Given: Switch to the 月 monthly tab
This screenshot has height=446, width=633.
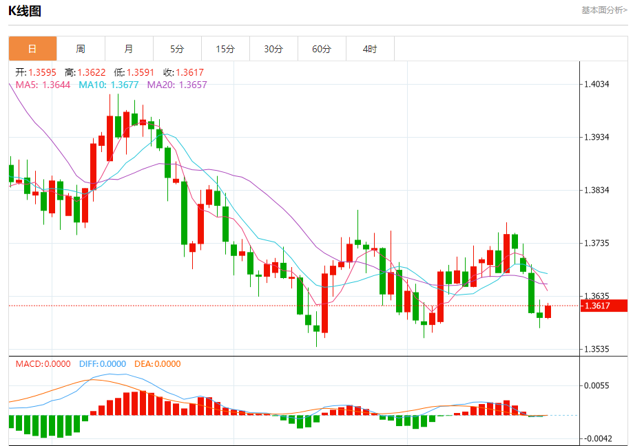Looking at the screenshot, I should coord(129,49).
